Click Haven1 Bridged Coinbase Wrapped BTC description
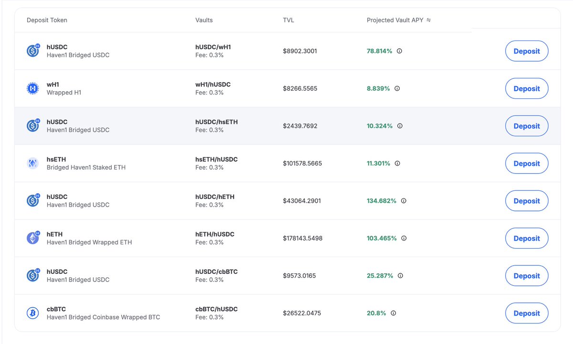 (103, 317)
